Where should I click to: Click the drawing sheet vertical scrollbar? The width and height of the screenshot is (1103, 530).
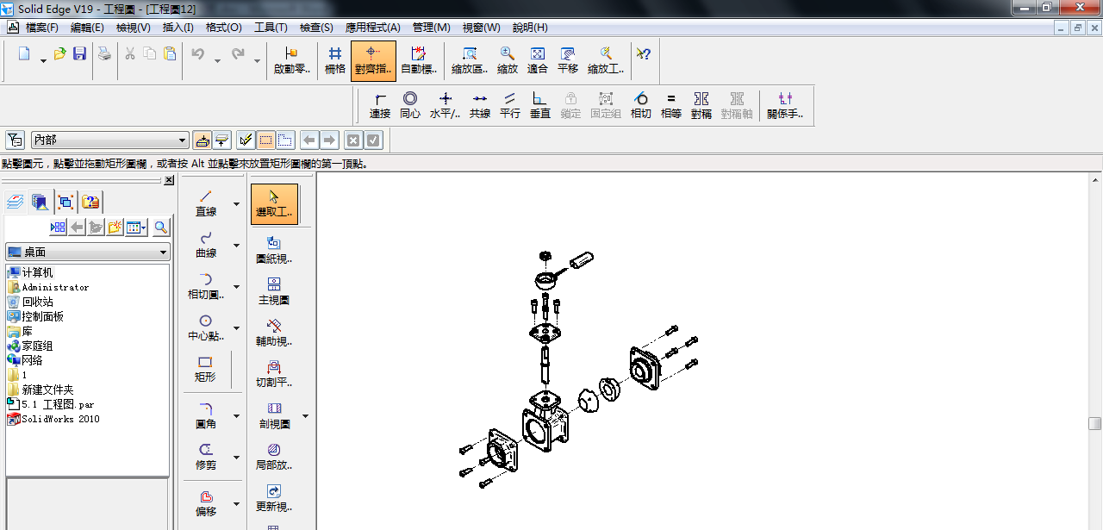click(x=1094, y=351)
